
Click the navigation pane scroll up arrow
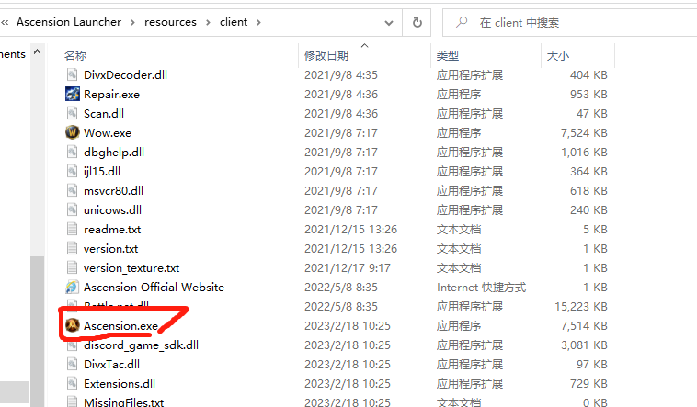(x=38, y=52)
